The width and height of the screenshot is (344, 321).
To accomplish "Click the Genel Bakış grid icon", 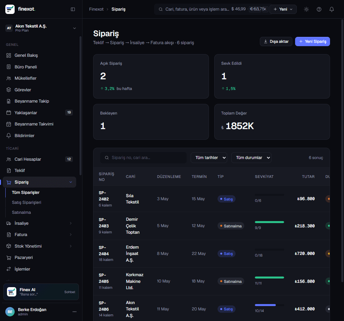I will pyautogui.click(x=9, y=55).
